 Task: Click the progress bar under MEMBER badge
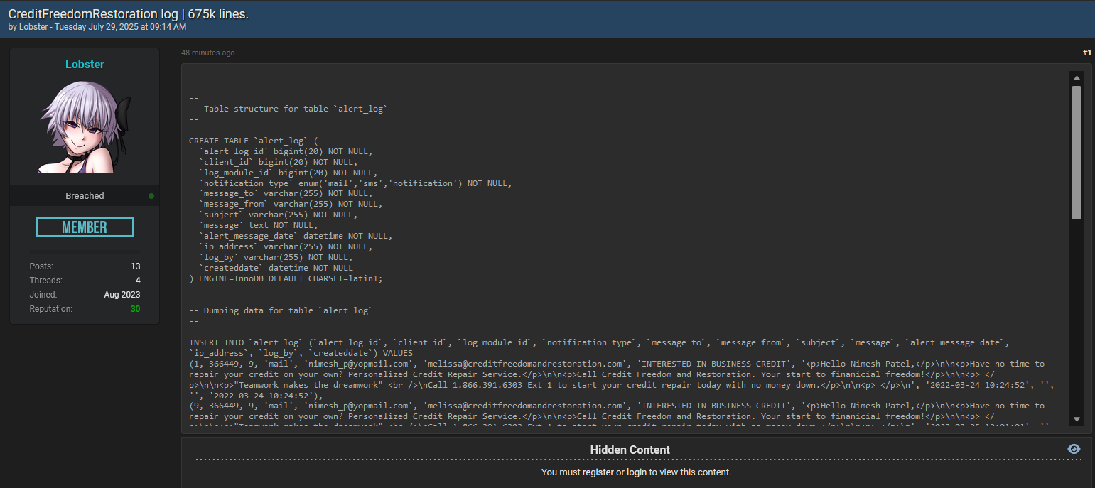click(x=85, y=251)
